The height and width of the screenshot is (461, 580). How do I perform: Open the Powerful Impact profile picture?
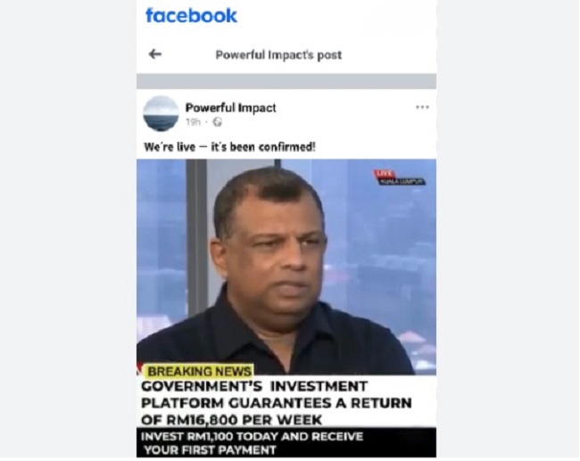[161, 114]
